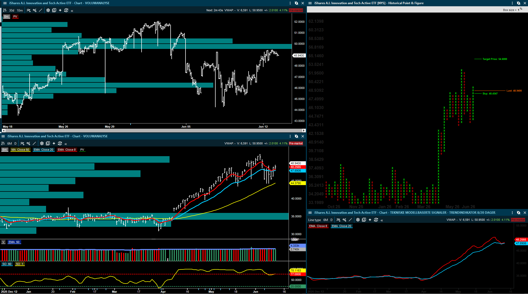The height and width of the screenshot is (294, 528).
Task: Open the 30d time span selector
Action: point(12,10)
